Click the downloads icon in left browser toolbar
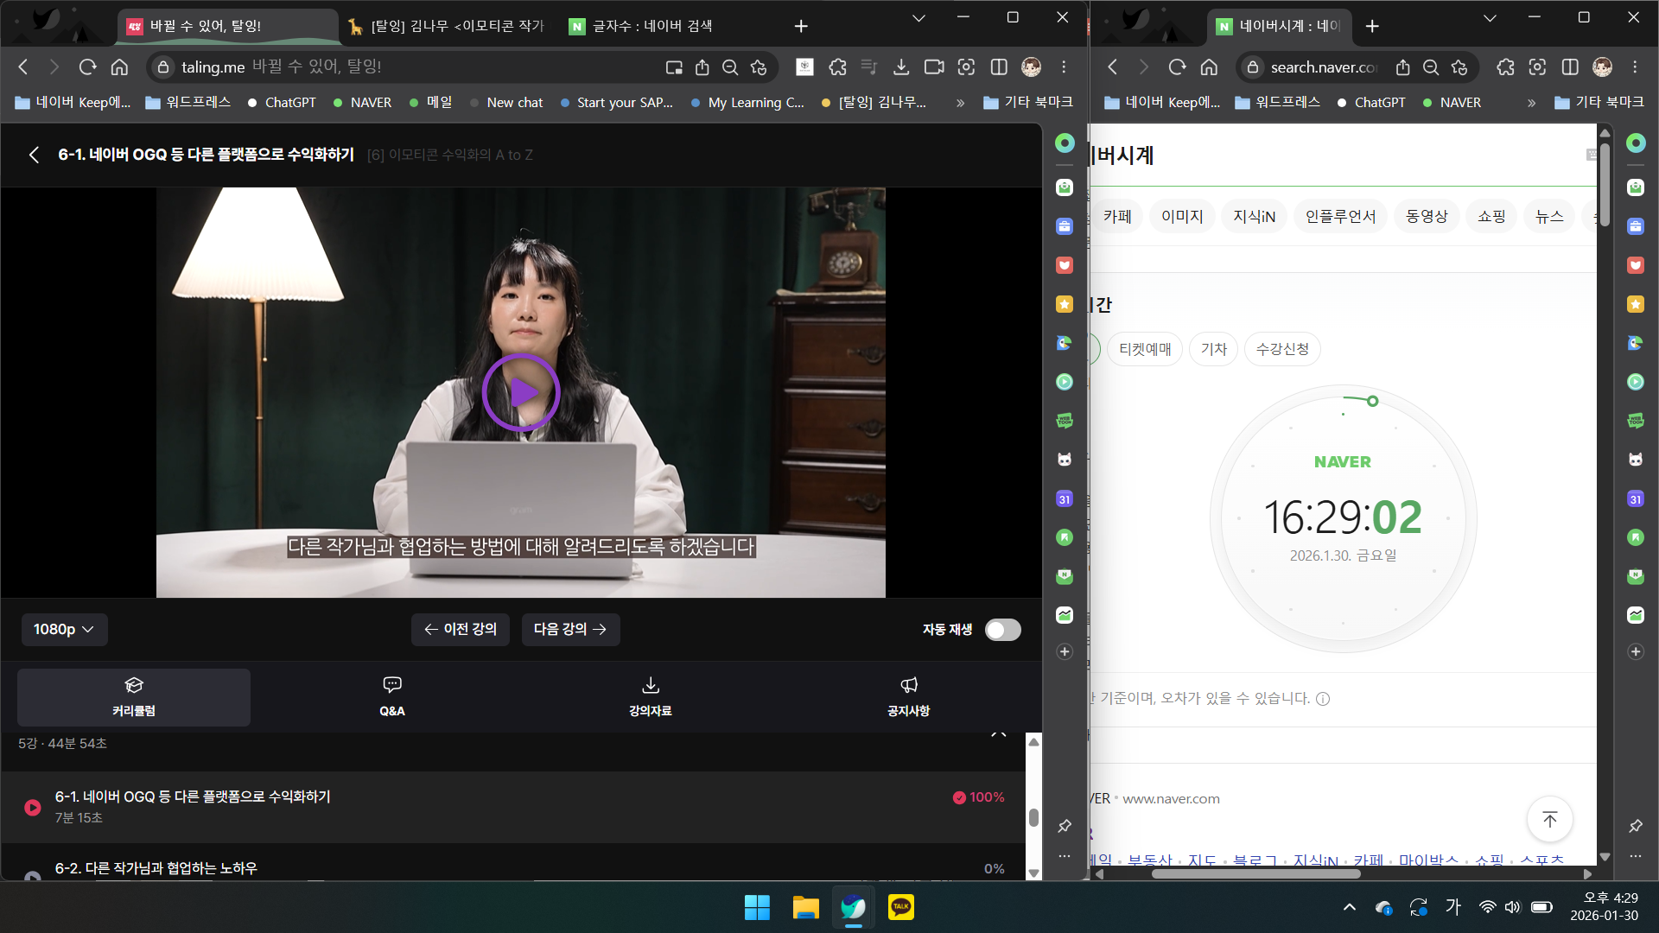1659x933 pixels. pyautogui.click(x=900, y=67)
